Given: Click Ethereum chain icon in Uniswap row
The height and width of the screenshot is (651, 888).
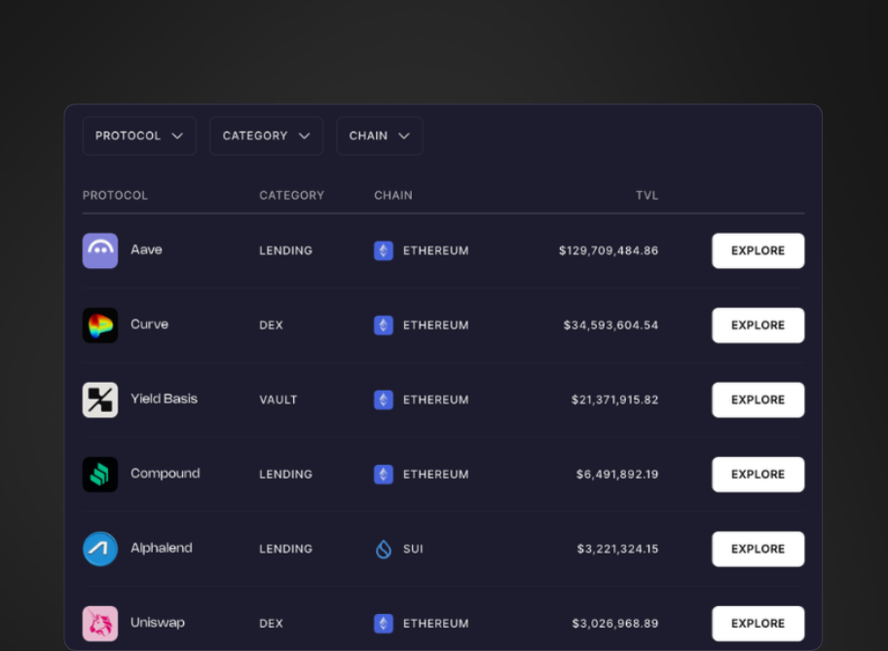Looking at the screenshot, I should [x=384, y=624].
